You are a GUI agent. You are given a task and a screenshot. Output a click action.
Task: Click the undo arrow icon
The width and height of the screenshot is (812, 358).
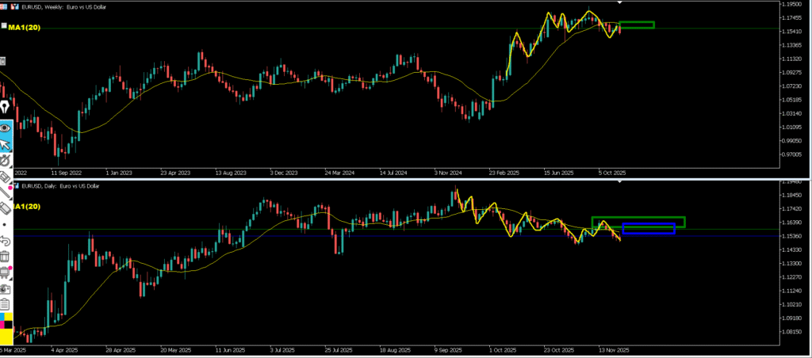pos(6,240)
